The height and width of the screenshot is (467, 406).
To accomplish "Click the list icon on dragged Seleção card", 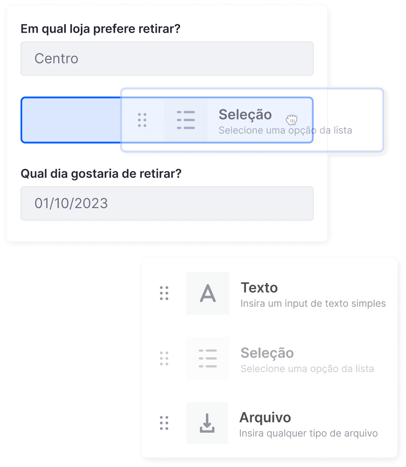I will (x=186, y=120).
